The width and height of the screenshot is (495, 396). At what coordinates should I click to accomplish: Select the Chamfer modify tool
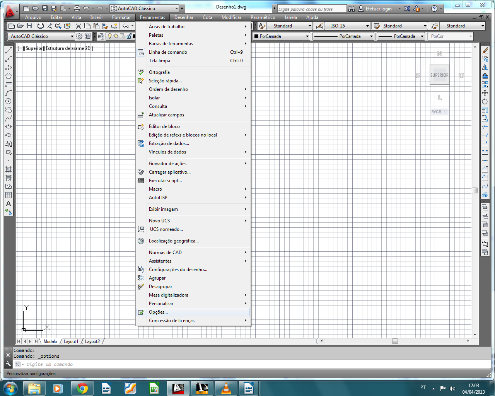click(x=485, y=169)
